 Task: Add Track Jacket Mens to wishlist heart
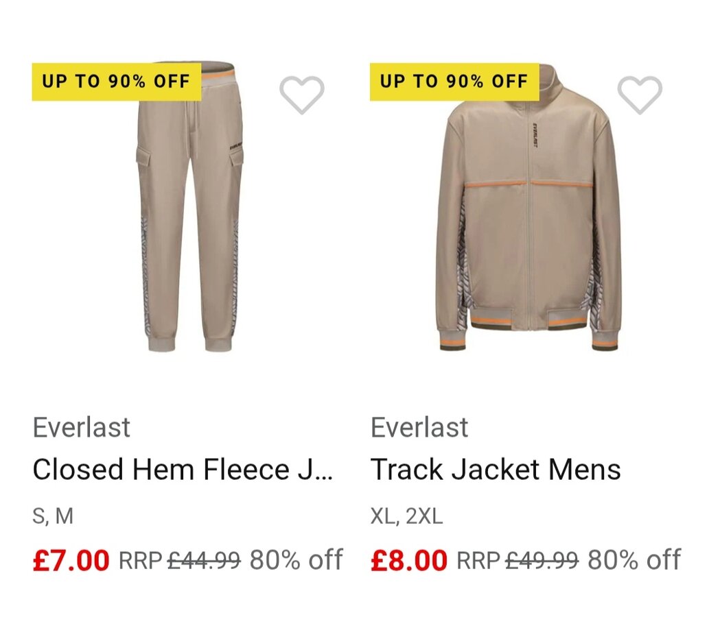pos(640,95)
